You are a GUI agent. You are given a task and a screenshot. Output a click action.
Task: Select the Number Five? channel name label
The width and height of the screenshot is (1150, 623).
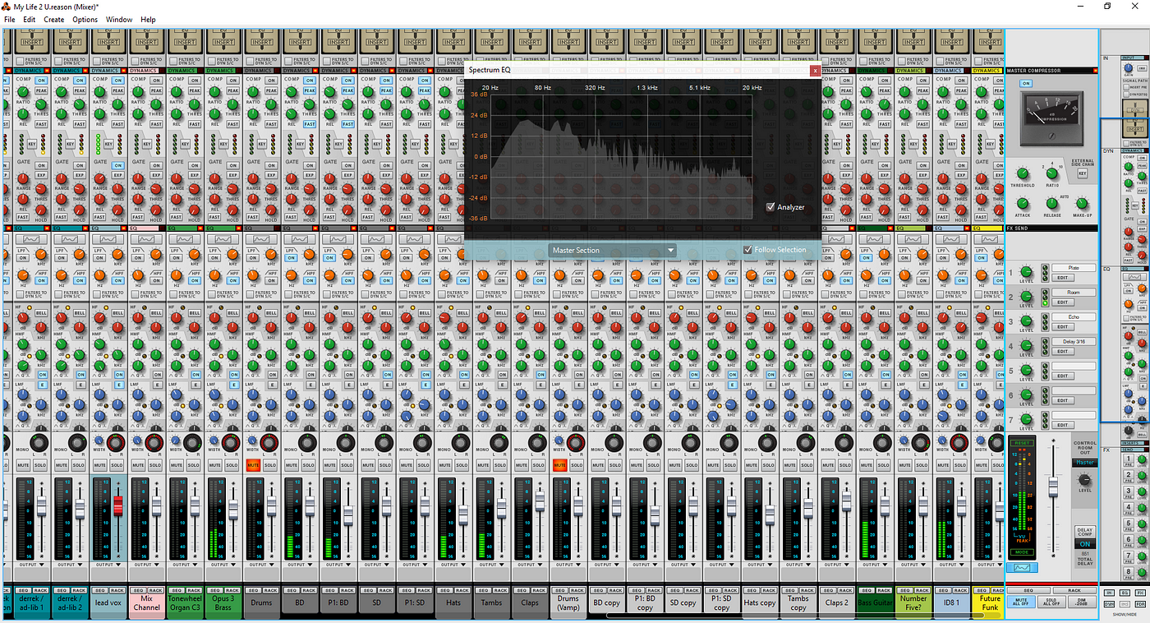(x=913, y=602)
